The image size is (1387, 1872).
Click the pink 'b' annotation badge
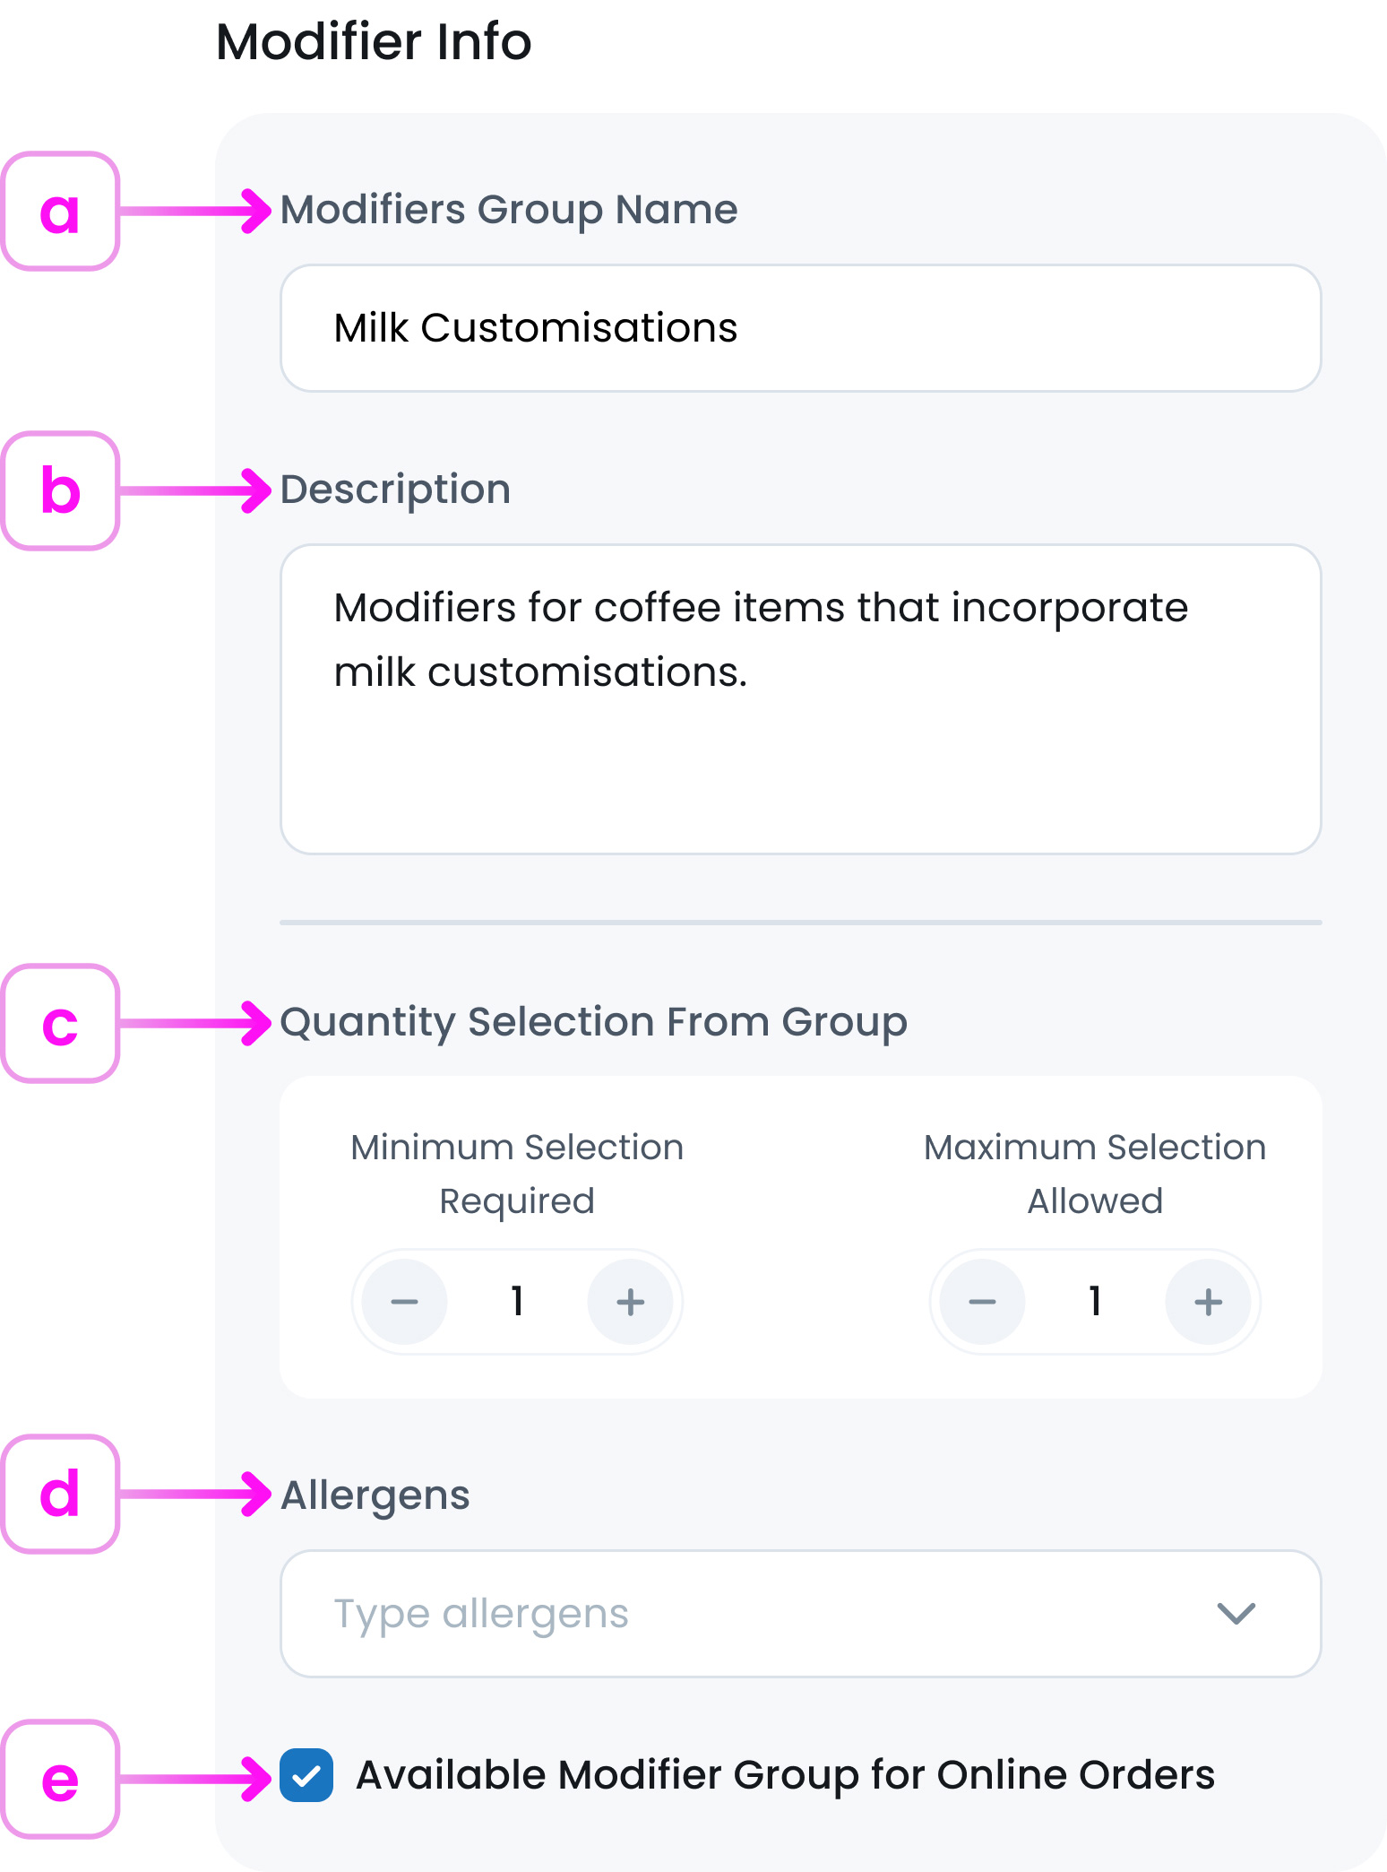[60, 491]
